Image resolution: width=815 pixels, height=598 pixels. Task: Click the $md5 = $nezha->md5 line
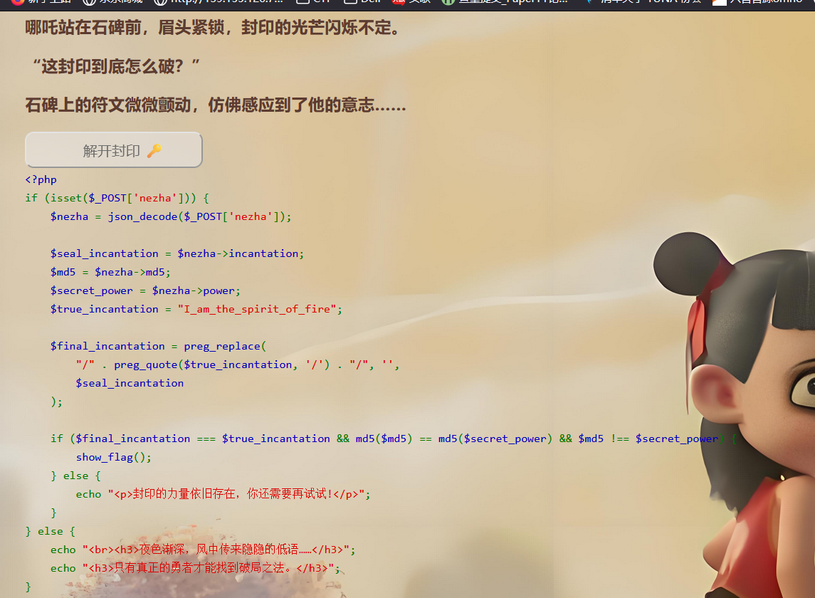point(110,272)
